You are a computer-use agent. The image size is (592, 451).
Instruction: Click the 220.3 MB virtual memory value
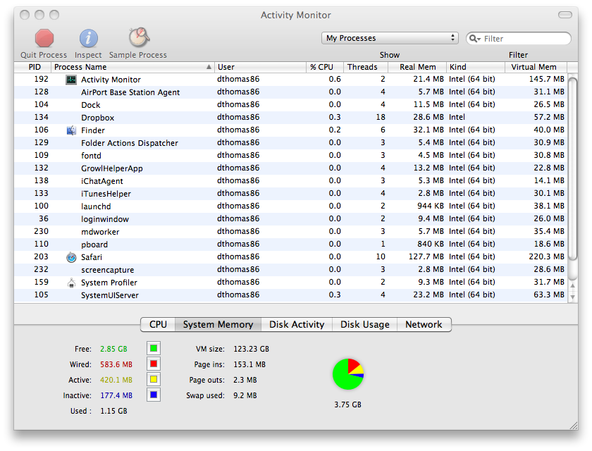click(x=546, y=257)
